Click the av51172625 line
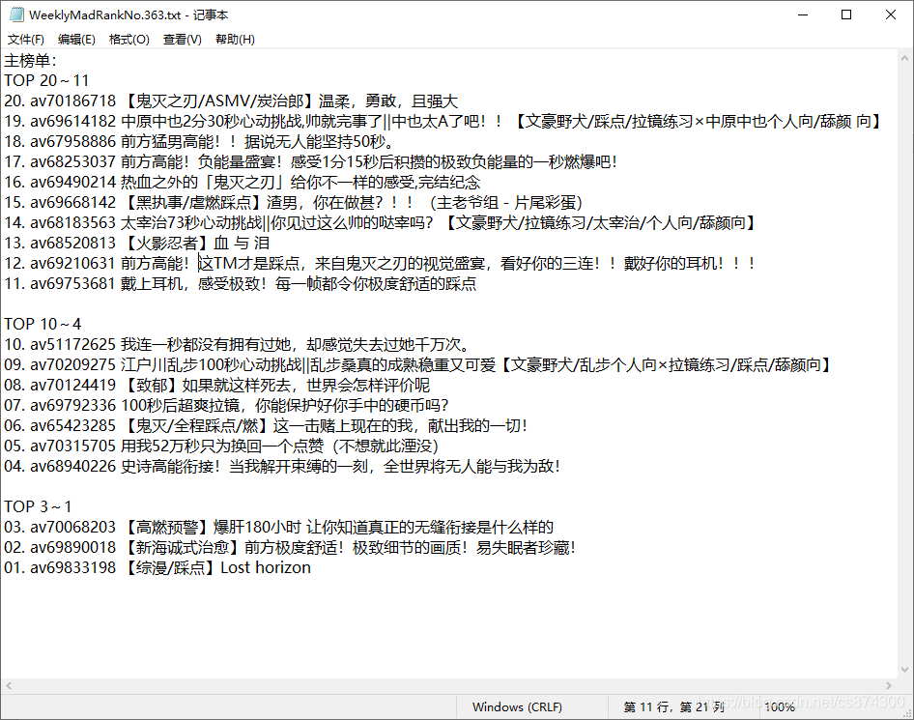 point(237,345)
